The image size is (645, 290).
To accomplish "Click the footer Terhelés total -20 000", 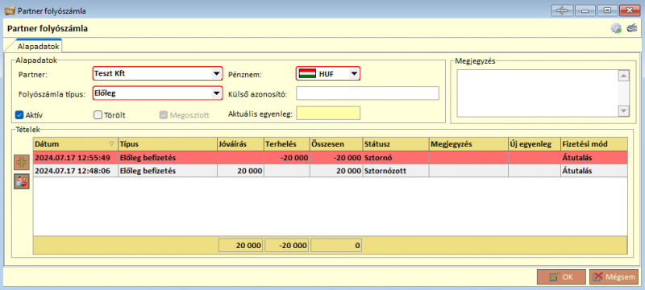I will point(287,246).
